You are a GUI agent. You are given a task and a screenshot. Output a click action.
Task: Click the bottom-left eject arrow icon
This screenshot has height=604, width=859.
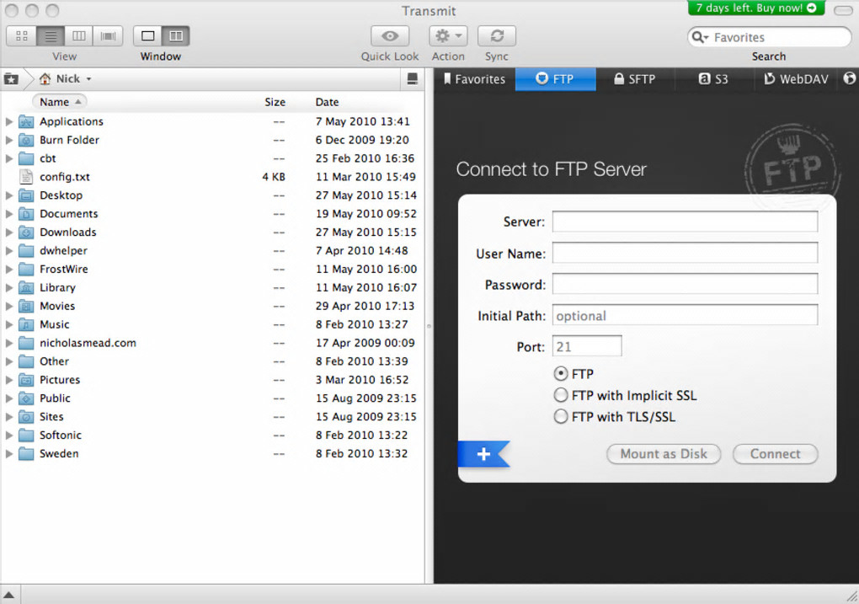pos(8,595)
